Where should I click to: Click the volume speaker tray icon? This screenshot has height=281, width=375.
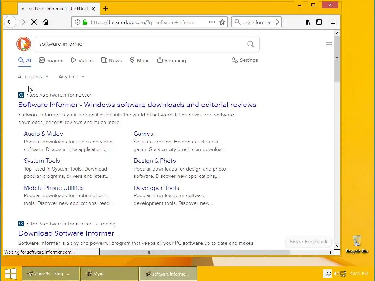[x=336, y=274]
